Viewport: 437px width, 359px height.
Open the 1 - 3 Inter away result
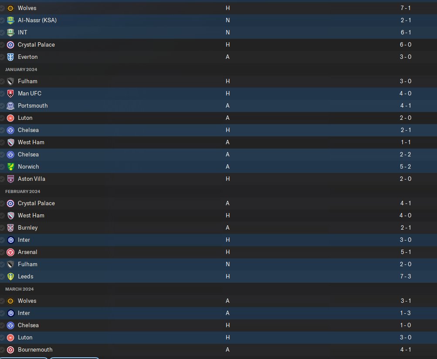pos(406,313)
